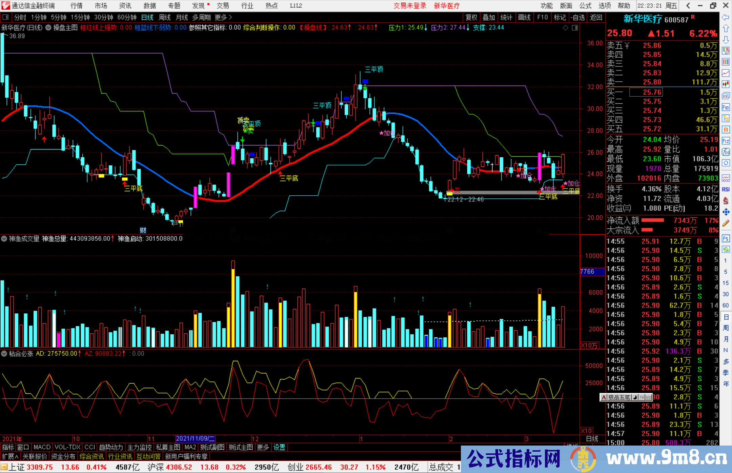Select the pencil drawing tool icon
This screenshot has width=732, height=473.
point(726,223)
